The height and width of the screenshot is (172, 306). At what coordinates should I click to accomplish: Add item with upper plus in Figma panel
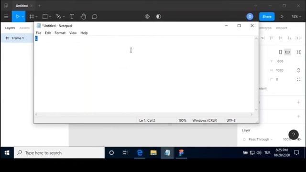(298, 102)
